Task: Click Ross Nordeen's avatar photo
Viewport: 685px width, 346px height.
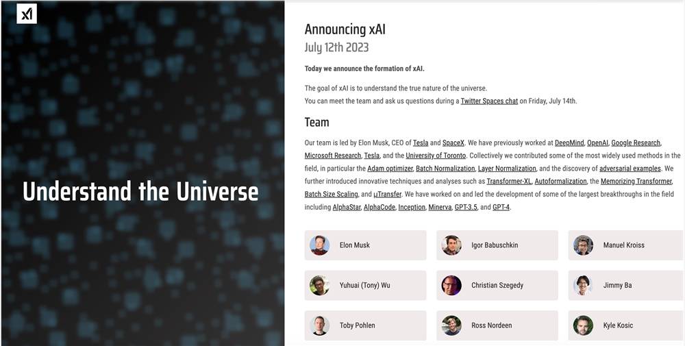Action: click(451, 325)
